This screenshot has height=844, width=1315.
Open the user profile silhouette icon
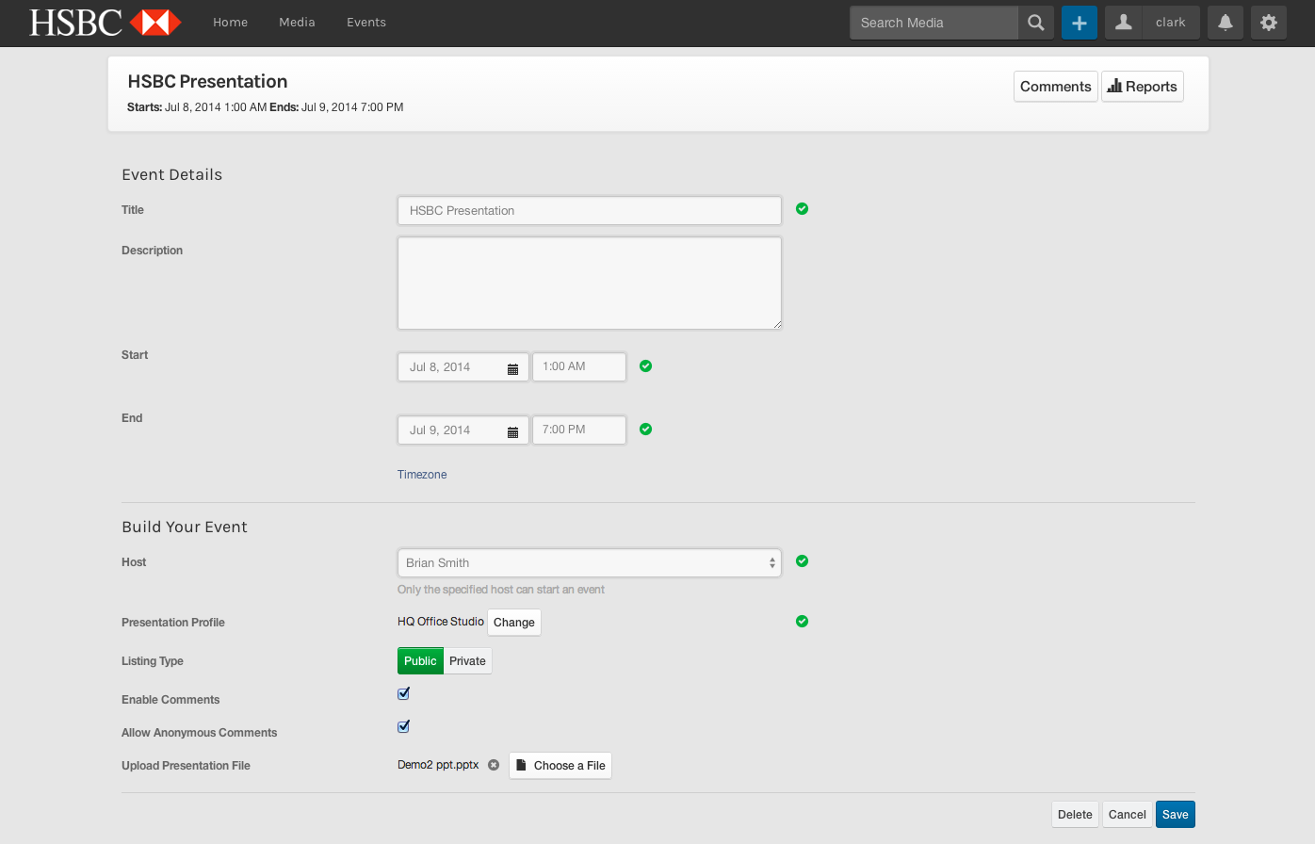click(1123, 23)
